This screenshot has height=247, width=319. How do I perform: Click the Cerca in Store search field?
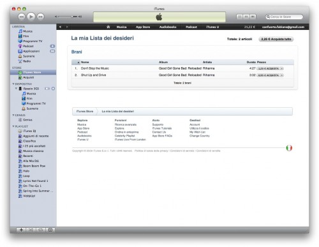(285, 17)
